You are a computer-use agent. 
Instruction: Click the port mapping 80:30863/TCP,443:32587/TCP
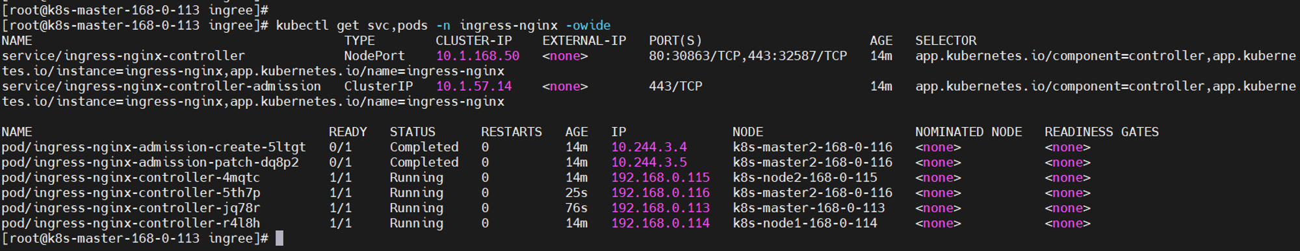pos(747,56)
